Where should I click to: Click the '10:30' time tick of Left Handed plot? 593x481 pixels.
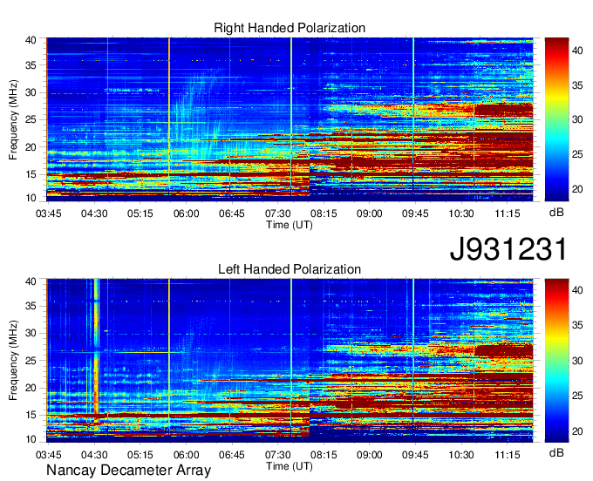[x=461, y=455]
